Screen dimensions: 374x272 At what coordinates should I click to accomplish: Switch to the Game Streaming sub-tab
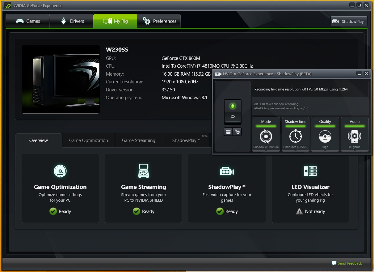tap(139, 140)
